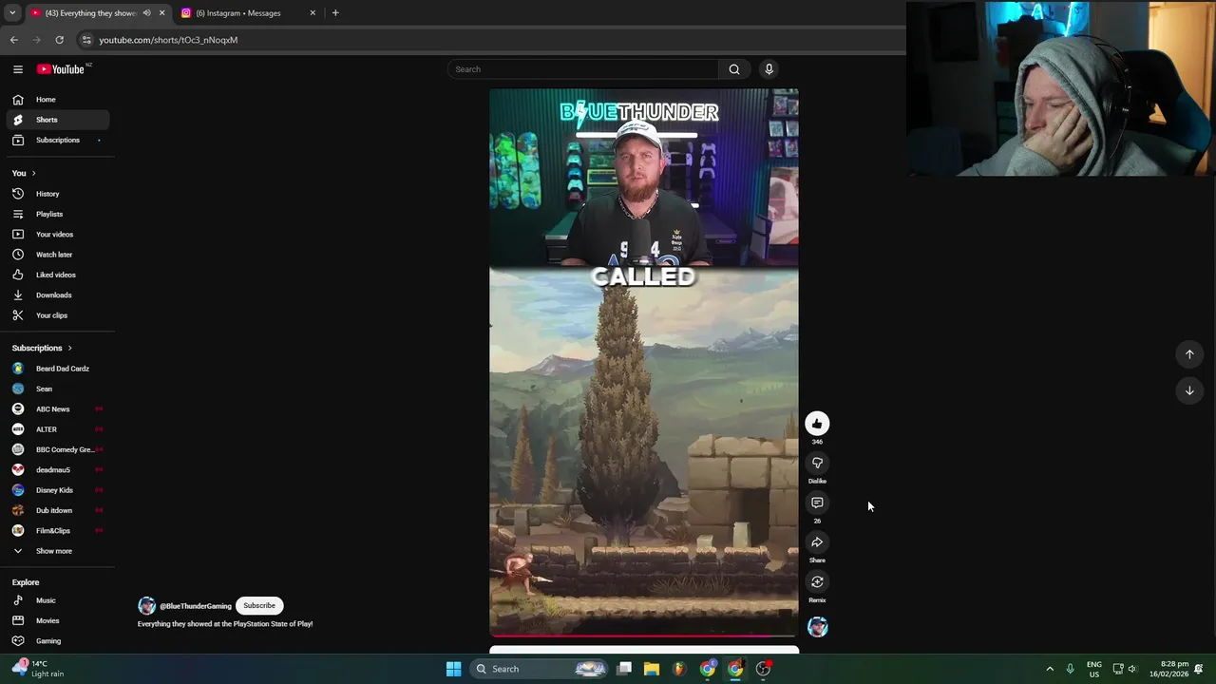The width and height of the screenshot is (1216, 684).
Task: Open the weather widget showing Light rain
Action: (x=36, y=669)
